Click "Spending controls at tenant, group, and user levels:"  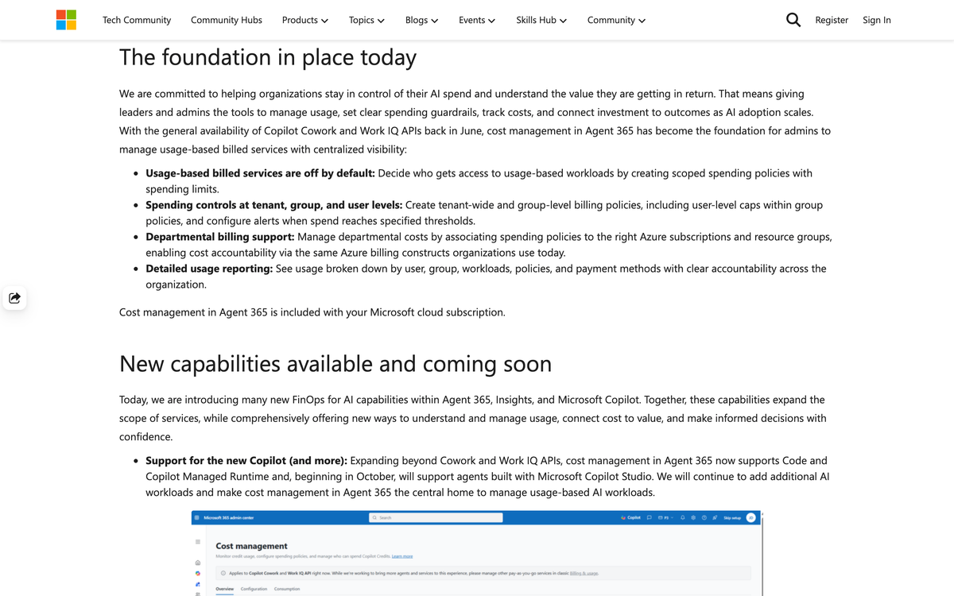(273, 205)
